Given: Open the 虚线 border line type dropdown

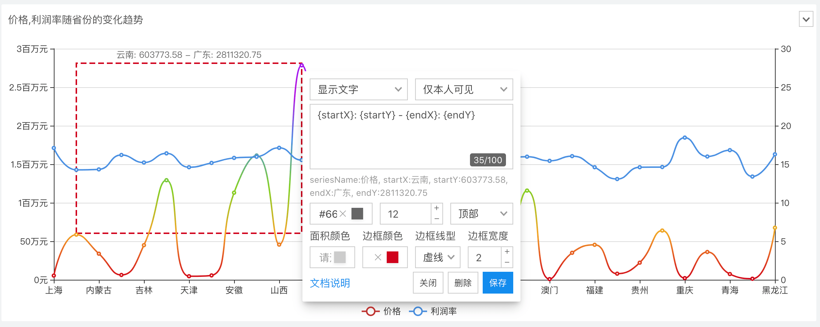Looking at the screenshot, I should (438, 257).
